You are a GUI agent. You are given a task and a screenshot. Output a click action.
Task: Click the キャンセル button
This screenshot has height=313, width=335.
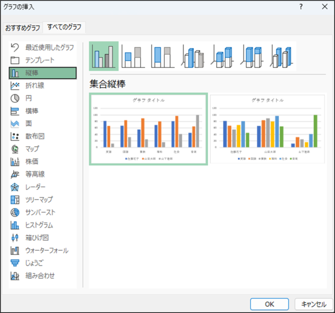[314, 304]
